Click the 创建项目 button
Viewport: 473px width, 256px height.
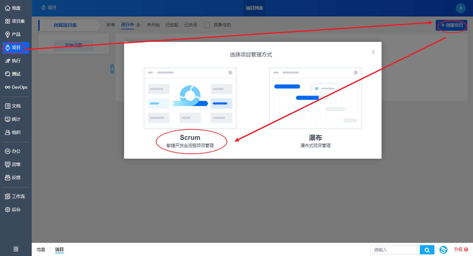click(452, 25)
